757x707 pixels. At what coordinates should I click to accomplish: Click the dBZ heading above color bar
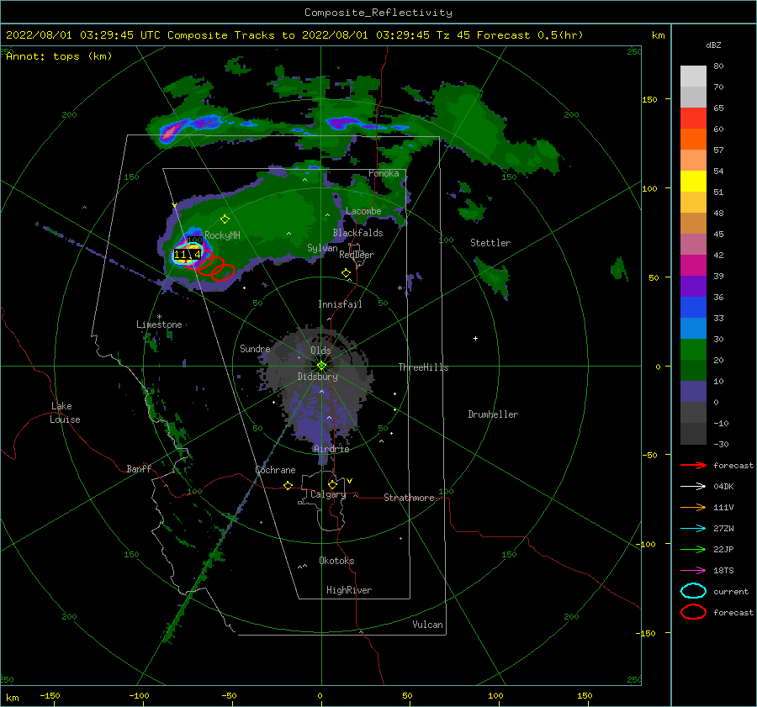pyautogui.click(x=713, y=45)
